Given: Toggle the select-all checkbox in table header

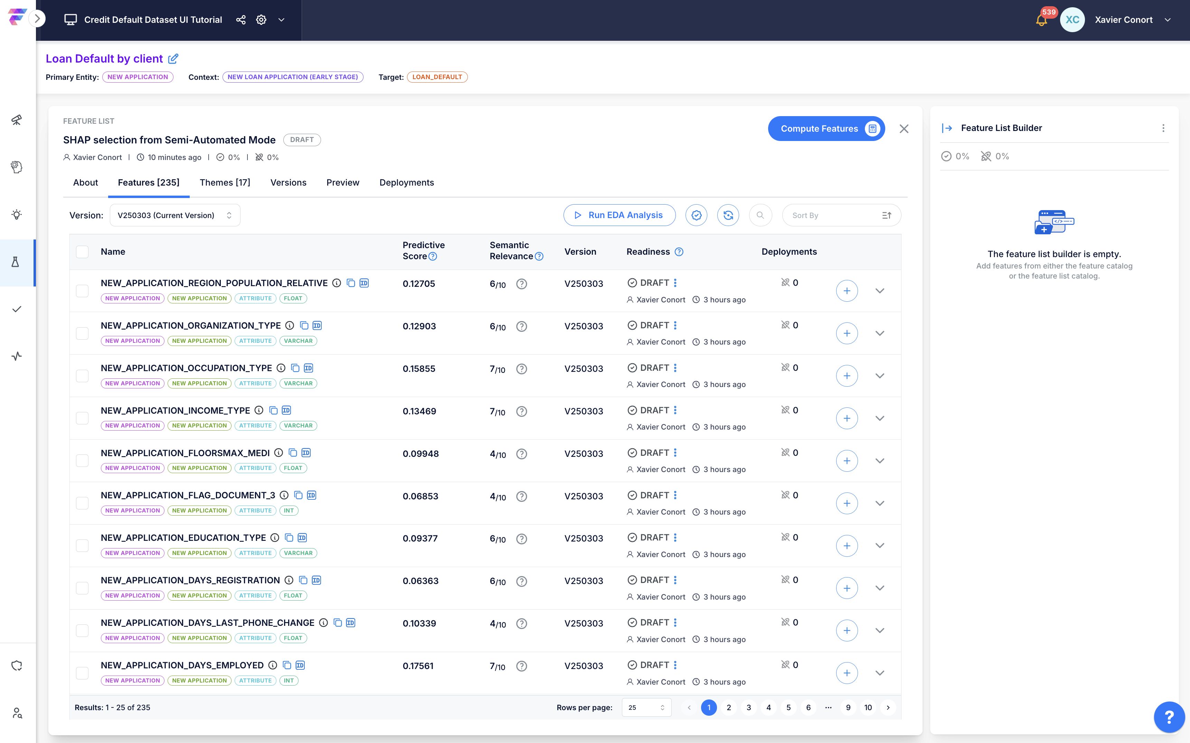Looking at the screenshot, I should coord(82,252).
